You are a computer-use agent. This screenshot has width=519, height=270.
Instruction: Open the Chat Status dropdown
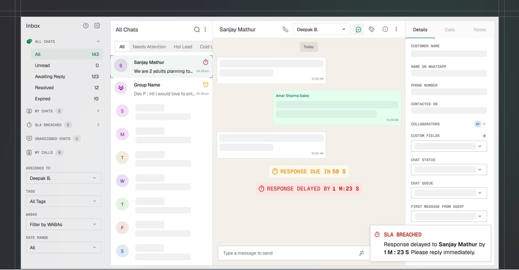(449, 170)
